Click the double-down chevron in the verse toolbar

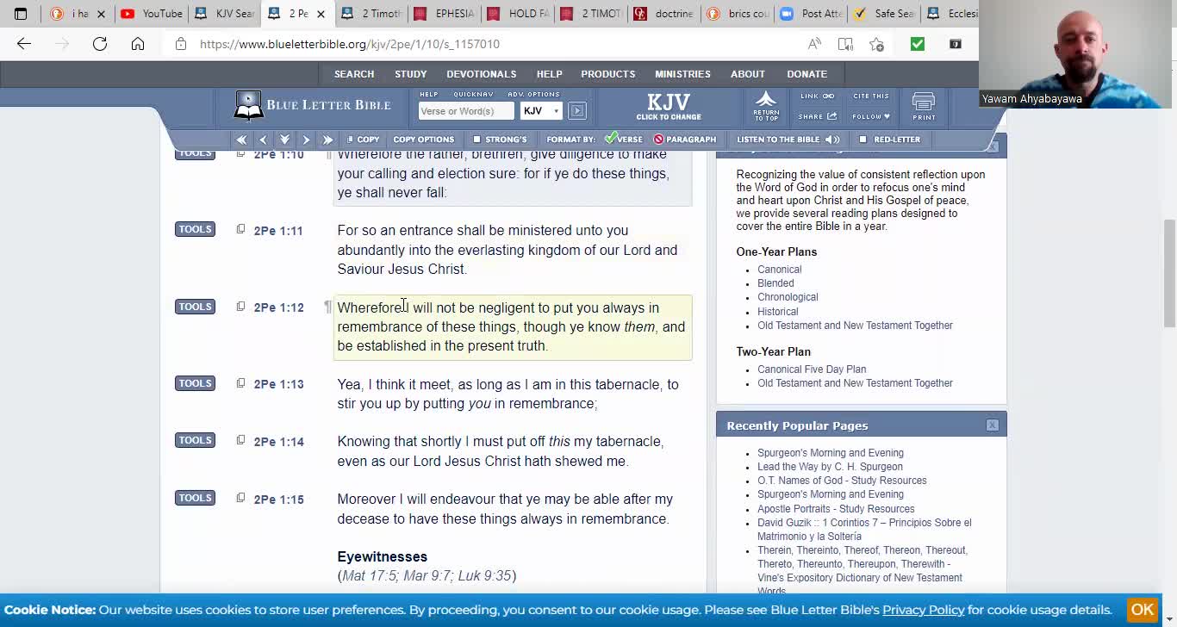click(284, 140)
